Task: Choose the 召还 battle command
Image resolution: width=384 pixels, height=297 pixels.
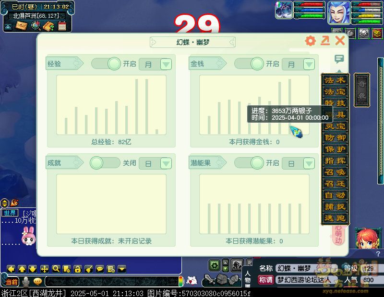Action: [x=335, y=183]
